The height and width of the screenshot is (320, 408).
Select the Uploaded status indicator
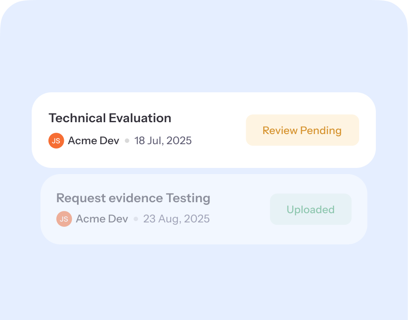310,209
